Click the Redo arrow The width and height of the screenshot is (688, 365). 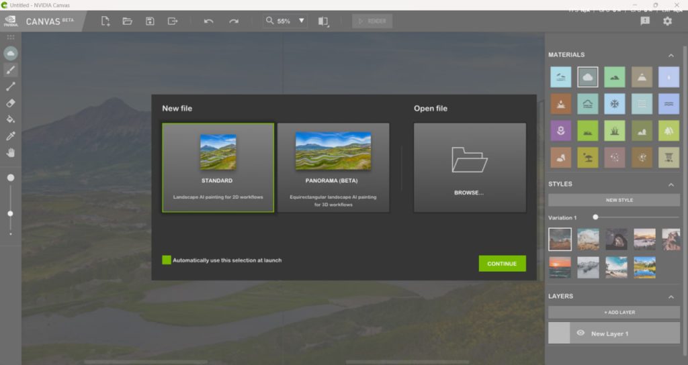(233, 21)
